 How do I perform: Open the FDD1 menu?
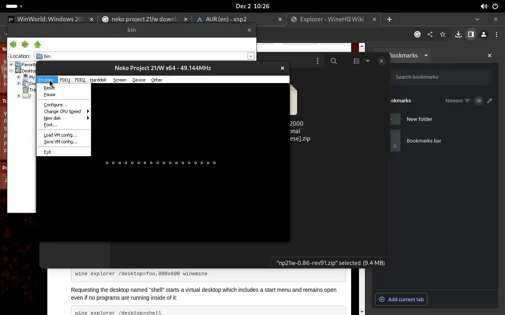pos(65,80)
